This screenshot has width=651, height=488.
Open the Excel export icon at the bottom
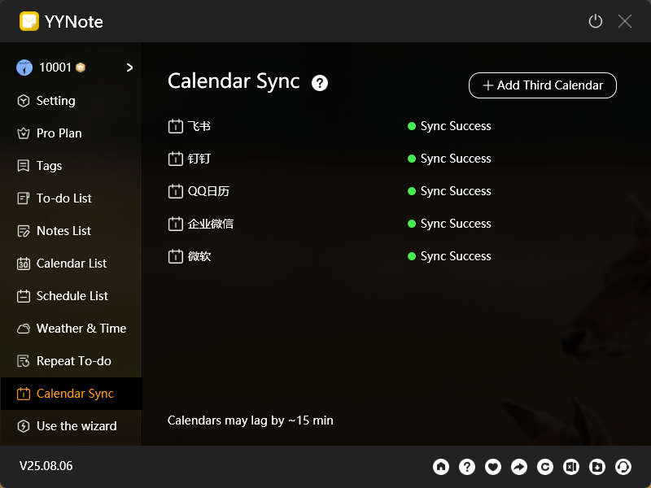coord(571,467)
